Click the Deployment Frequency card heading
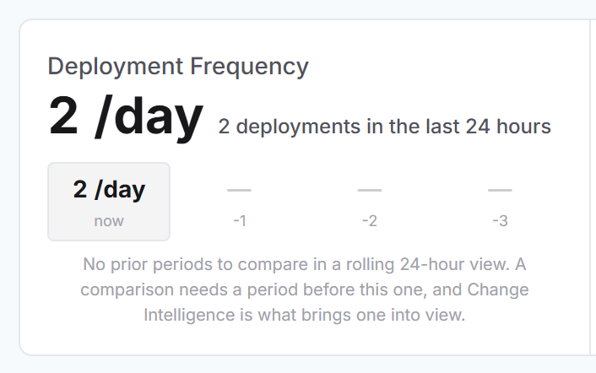Screen dimensions: 596x373 click(178, 67)
